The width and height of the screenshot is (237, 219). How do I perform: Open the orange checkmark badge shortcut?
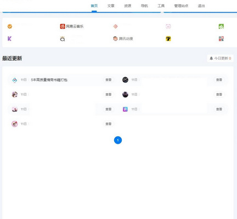[10, 26]
